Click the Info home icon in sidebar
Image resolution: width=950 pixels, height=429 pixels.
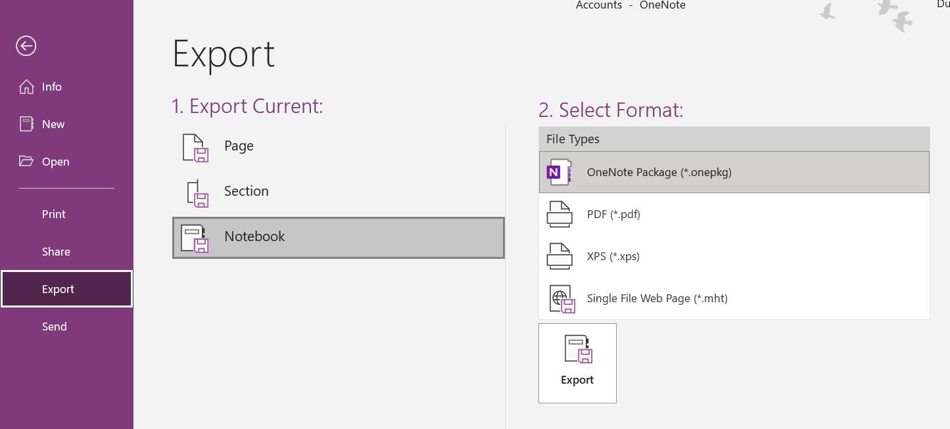coord(26,87)
